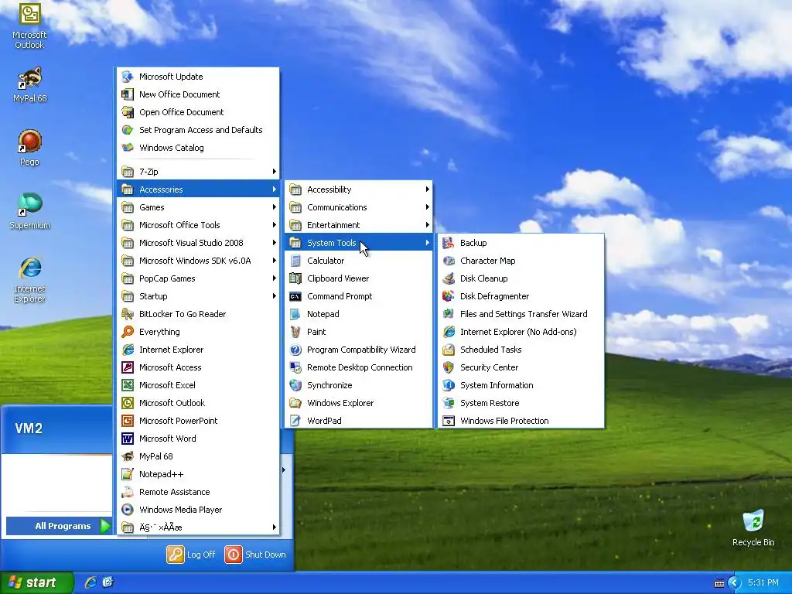Expand the Communications submenu arrow

[x=427, y=207]
